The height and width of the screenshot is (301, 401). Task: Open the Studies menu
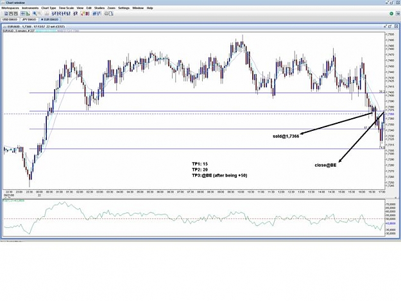pyautogui.click(x=99, y=8)
